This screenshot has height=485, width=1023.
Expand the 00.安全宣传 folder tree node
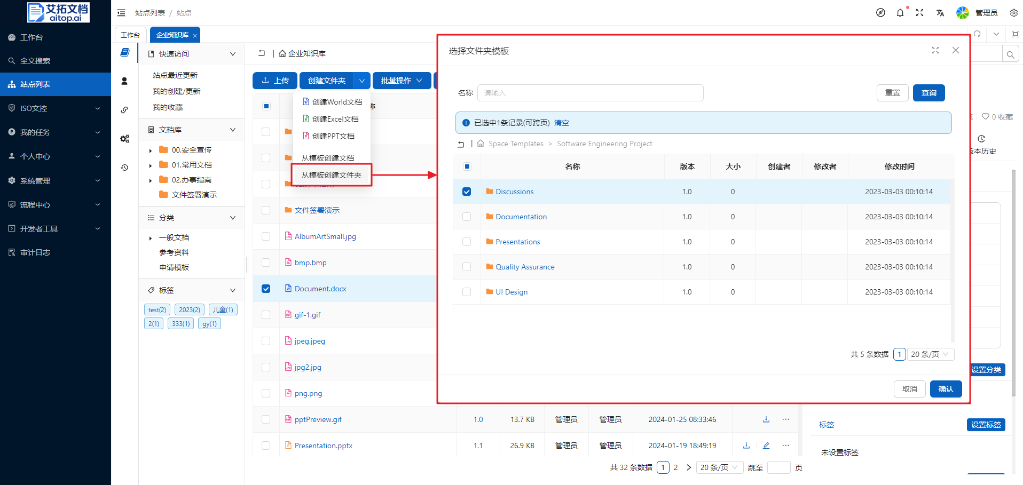click(151, 150)
